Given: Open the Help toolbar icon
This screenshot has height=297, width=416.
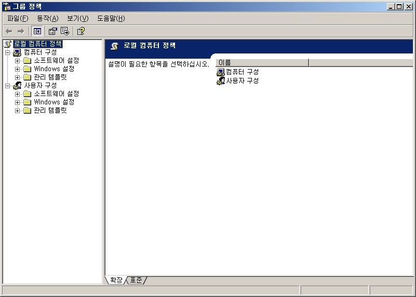Looking at the screenshot, I should tap(81, 31).
